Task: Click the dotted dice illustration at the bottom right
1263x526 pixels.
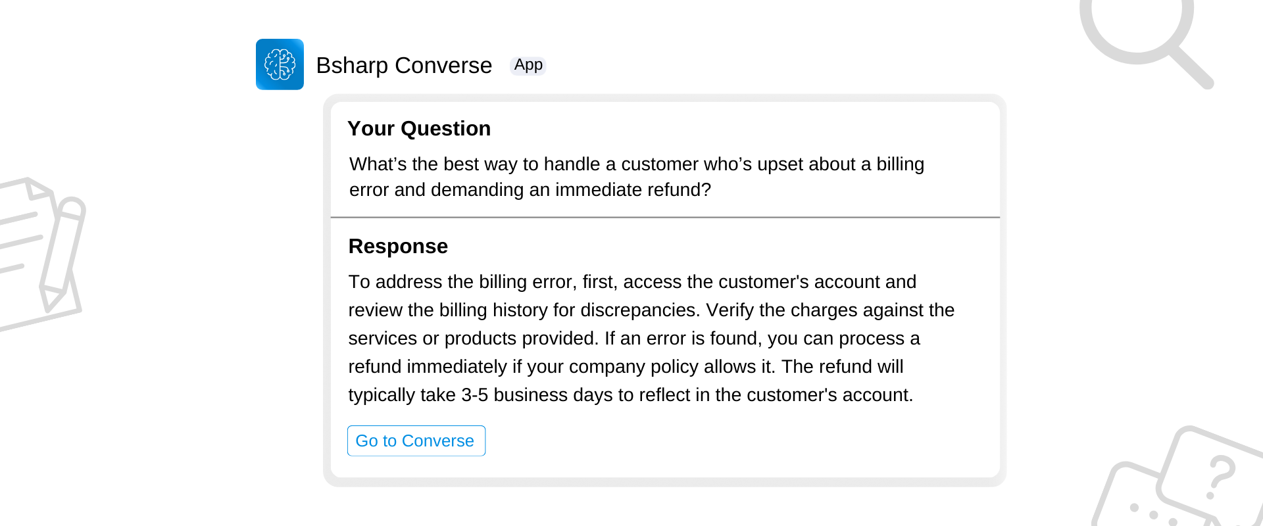Action: (x=1151, y=496)
